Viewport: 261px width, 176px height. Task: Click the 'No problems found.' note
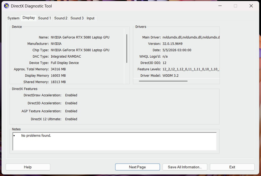tap(36, 135)
